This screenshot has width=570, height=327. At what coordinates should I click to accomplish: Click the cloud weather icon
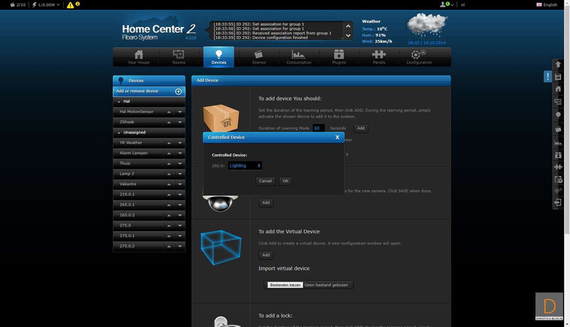click(x=427, y=25)
